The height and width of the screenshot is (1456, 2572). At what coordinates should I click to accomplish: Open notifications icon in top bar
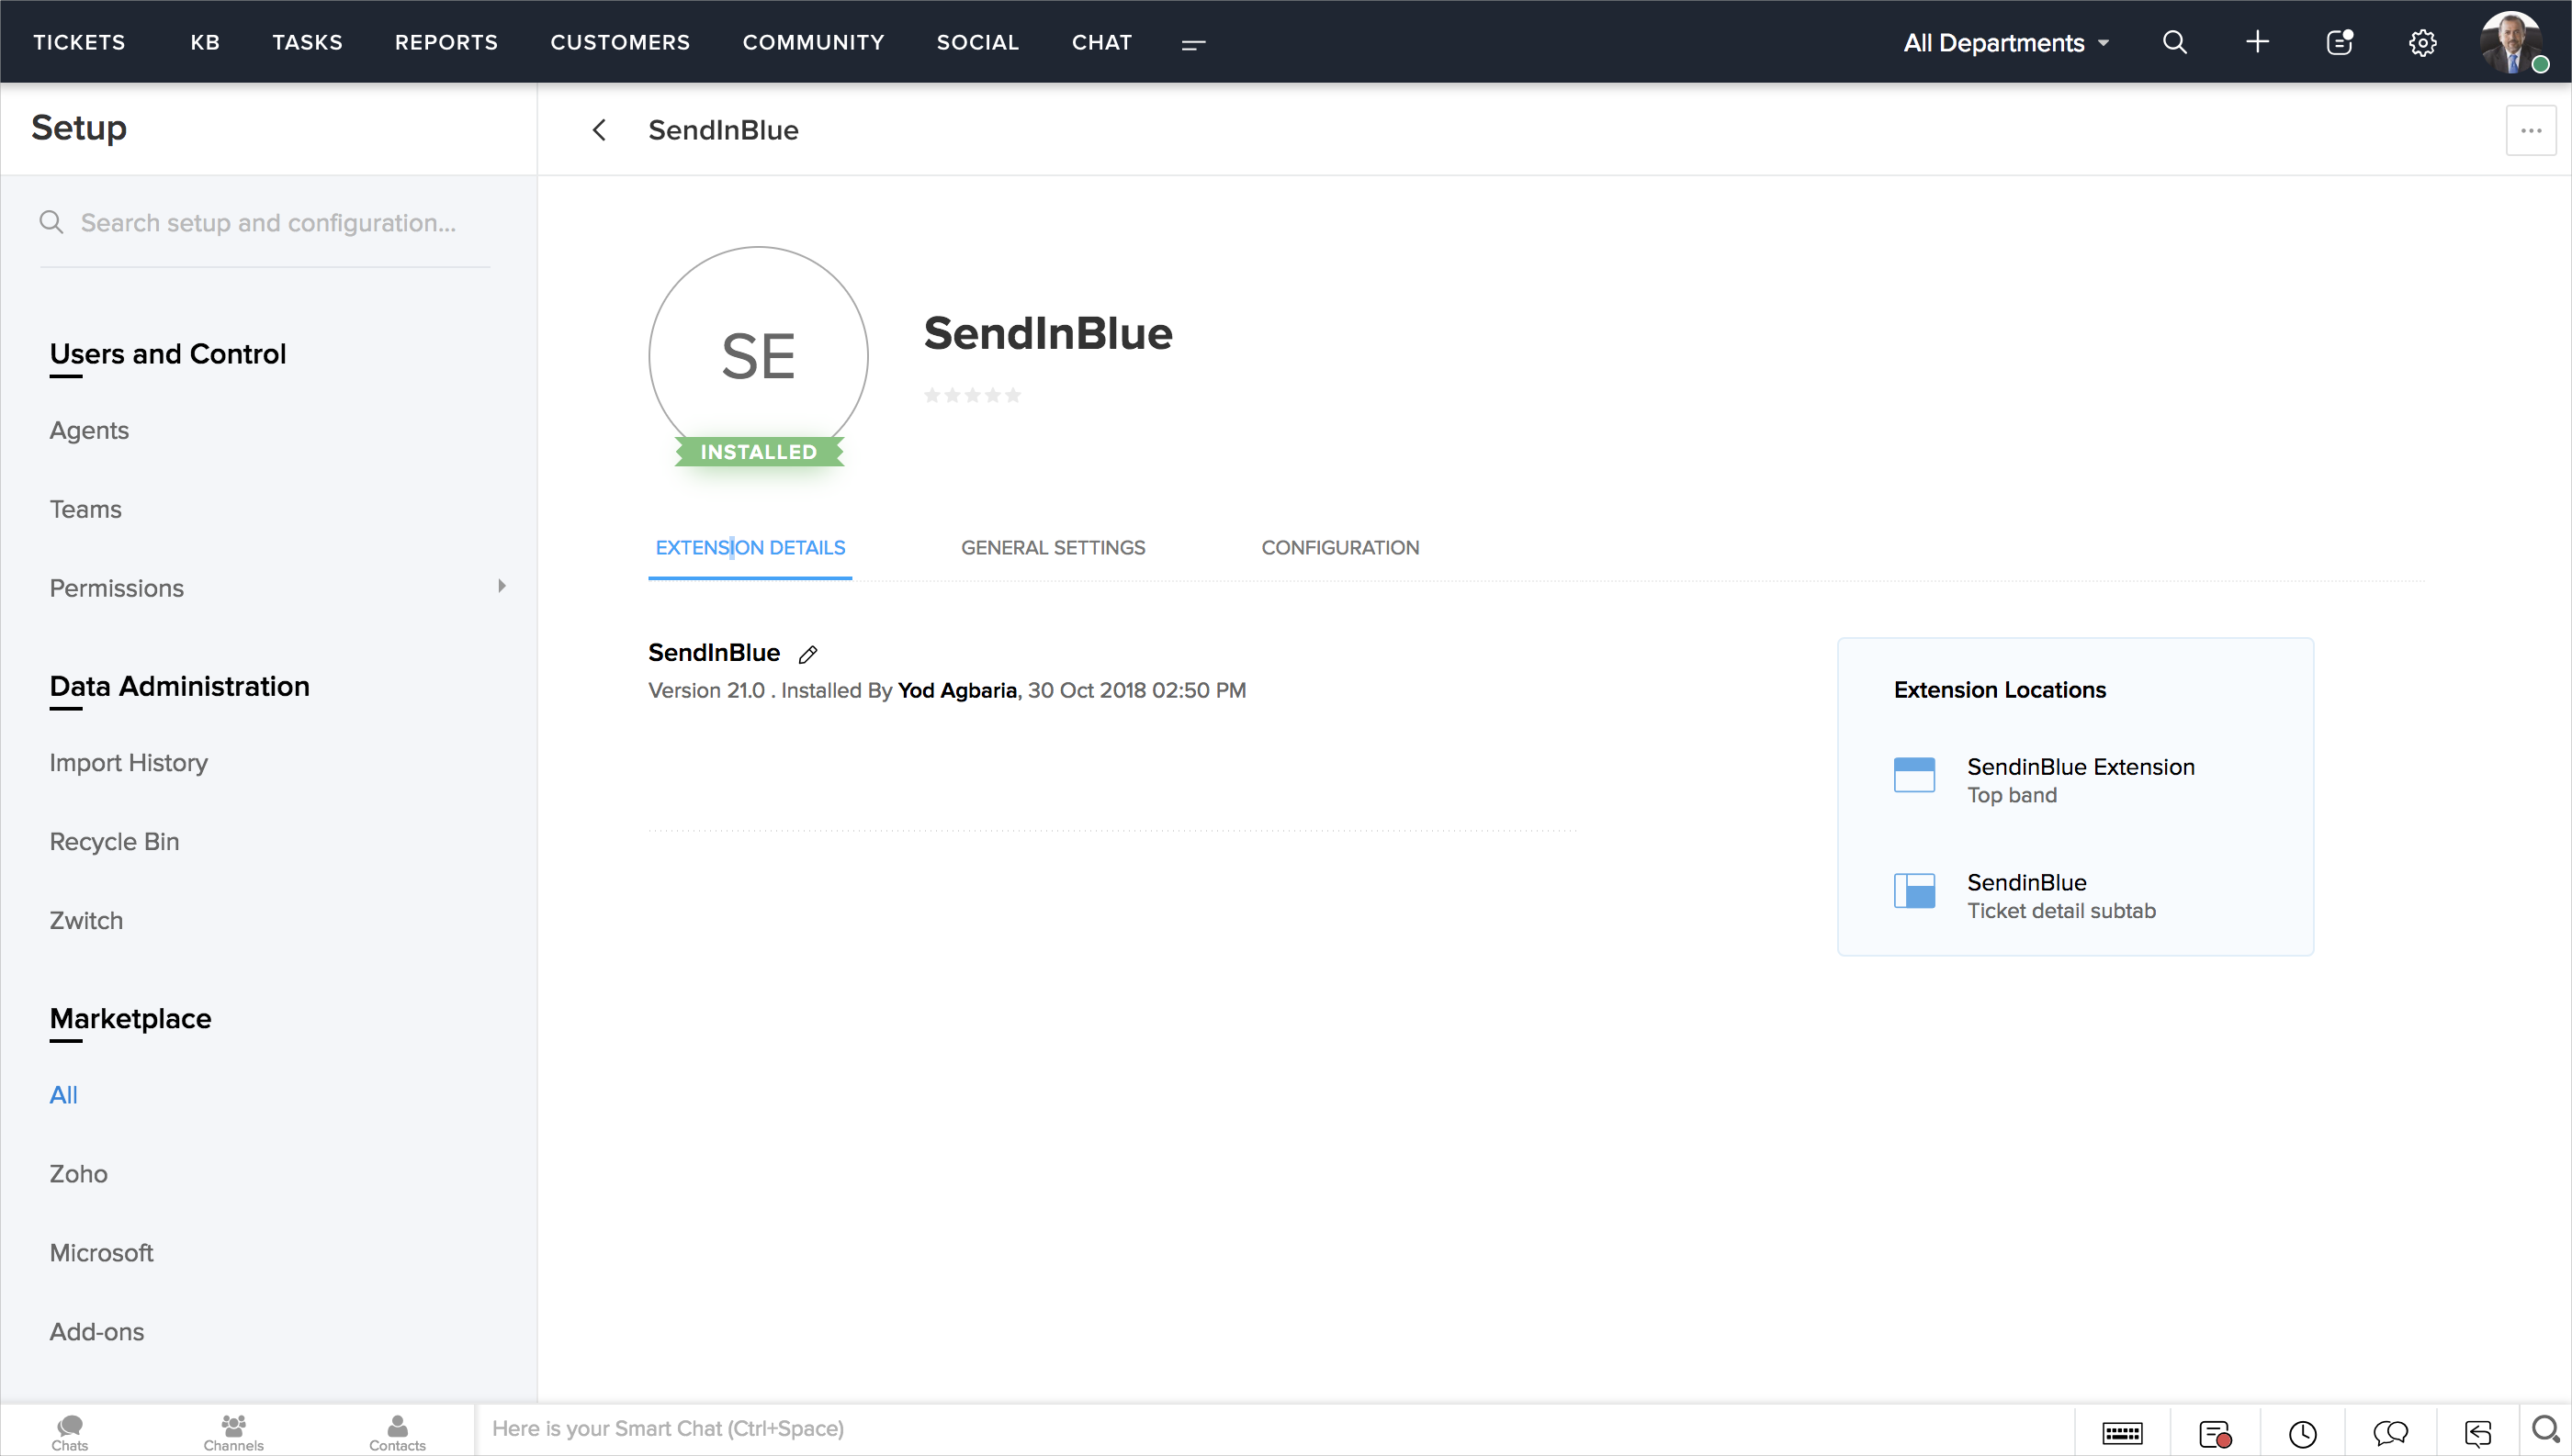(x=2339, y=42)
